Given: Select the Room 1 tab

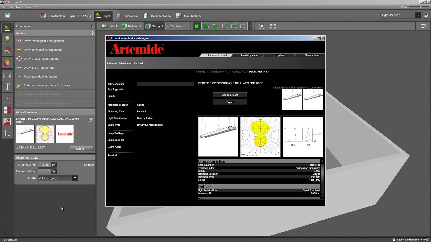Looking at the screenshot, I should [x=177, y=26].
